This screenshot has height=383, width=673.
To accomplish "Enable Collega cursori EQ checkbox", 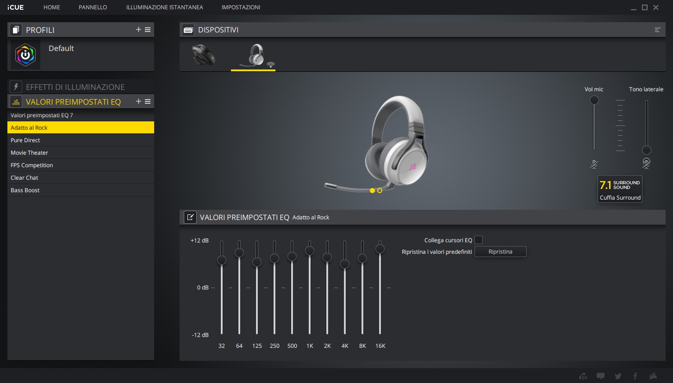I will [479, 240].
